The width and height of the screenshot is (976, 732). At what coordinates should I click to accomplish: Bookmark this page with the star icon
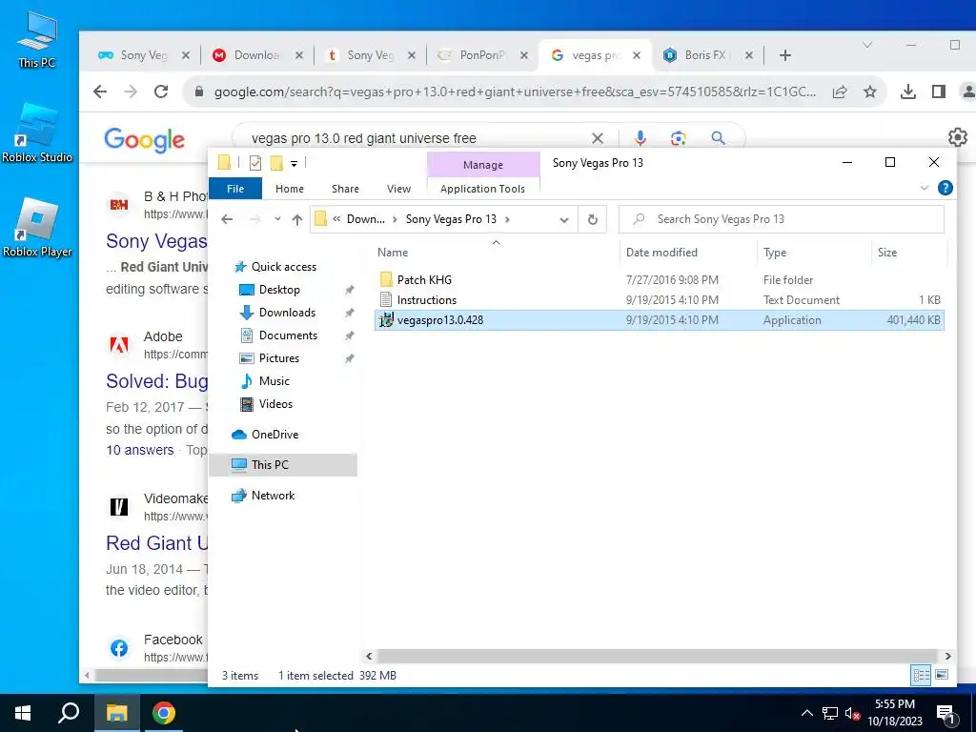click(x=870, y=92)
